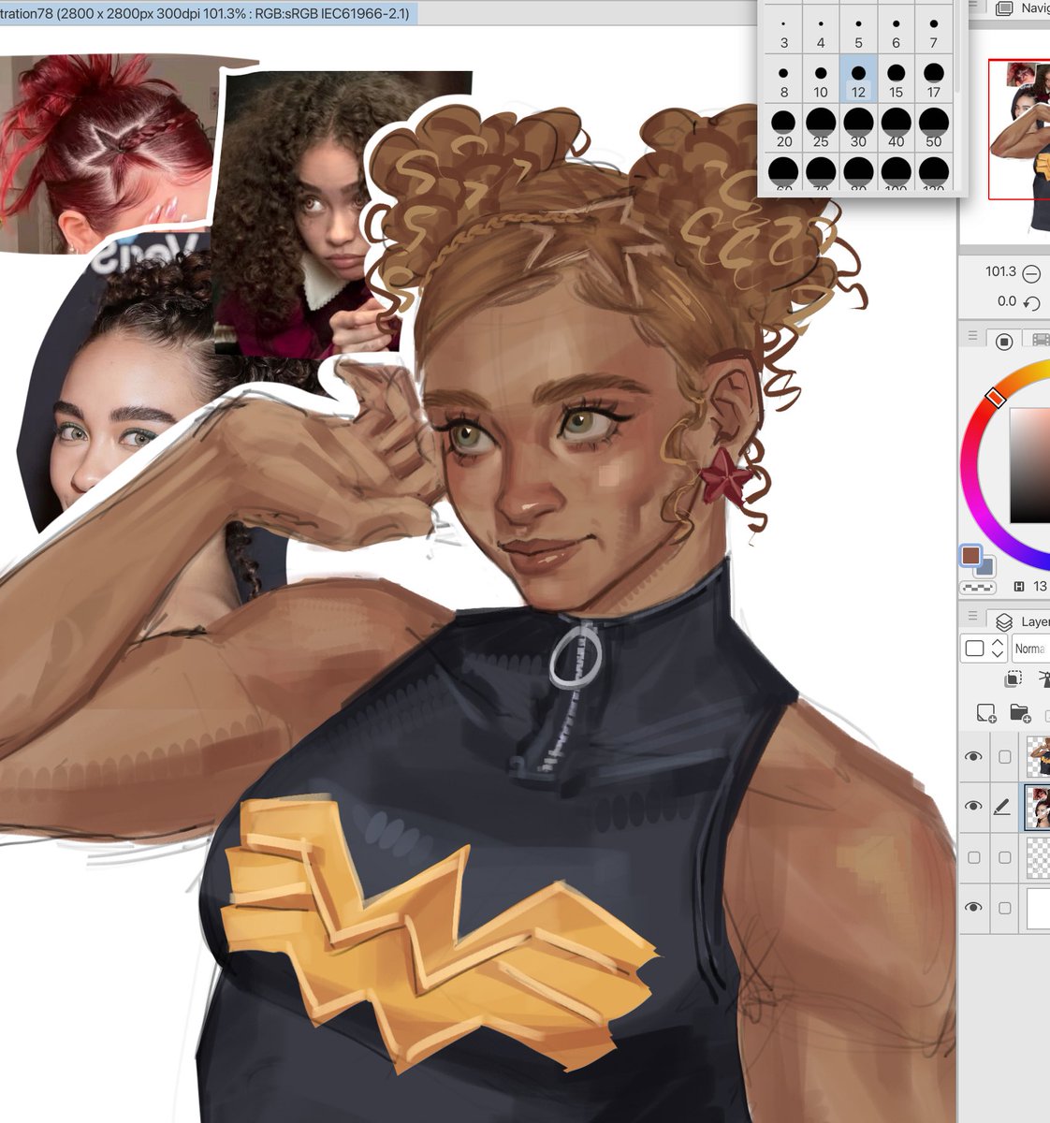Open the layer palette color dropdown
Viewport: 1050px width, 1123px height.
pyautogui.click(x=983, y=649)
